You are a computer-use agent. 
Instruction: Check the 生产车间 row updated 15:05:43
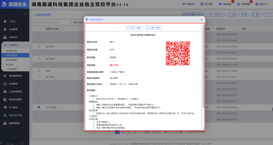tap(39, 47)
